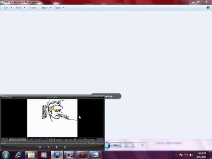Open the Windows Start menu
This screenshot has height=159, width=212.
click(x=5, y=155)
